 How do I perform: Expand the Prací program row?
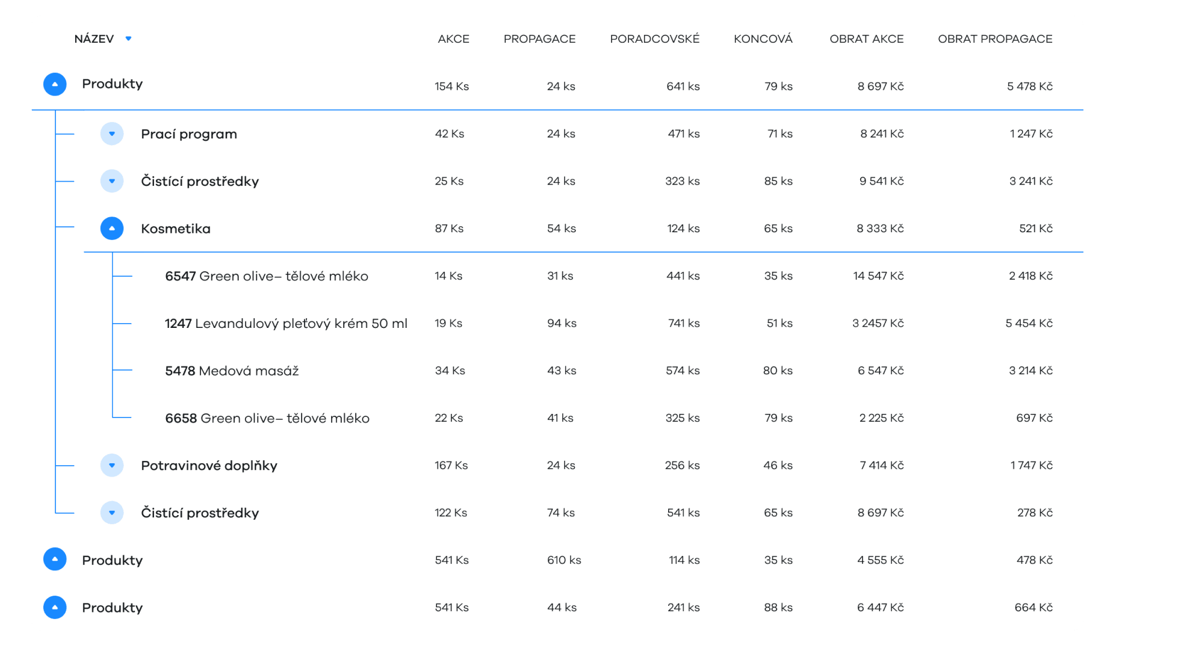[x=112, y=134]
